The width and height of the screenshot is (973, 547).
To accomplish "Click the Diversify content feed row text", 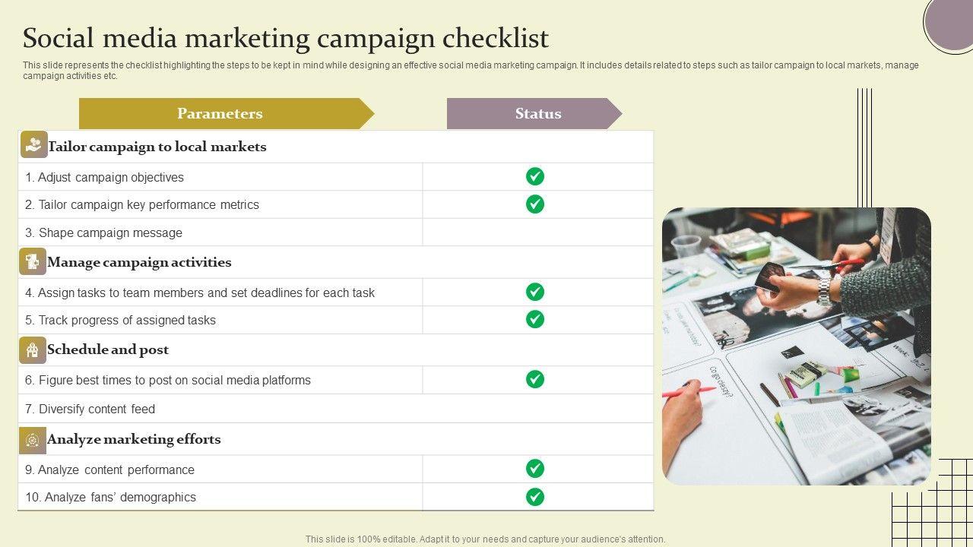I will [x=90, y=409].
